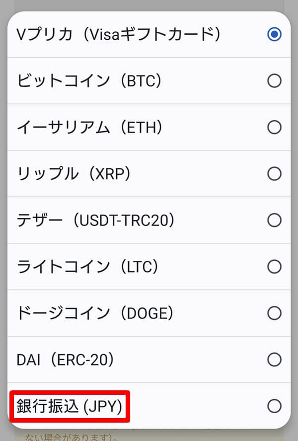This screenshot has height=441, width=298.
Task: Select the ドージコイン（DOGE）radio button
Action: 275,313
